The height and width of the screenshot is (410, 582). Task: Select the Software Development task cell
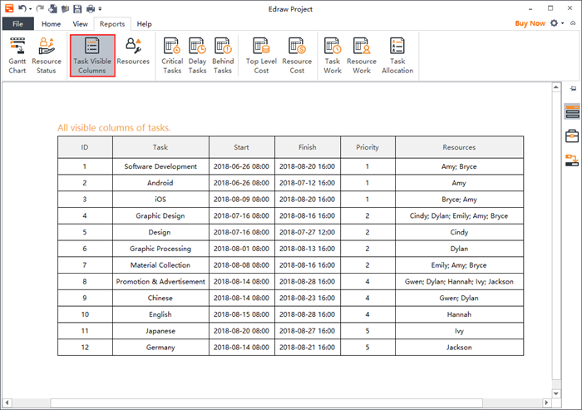click(x=160, y=166)
